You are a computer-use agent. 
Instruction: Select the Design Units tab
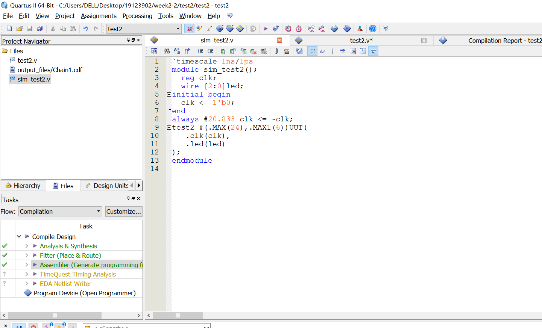(107, 186)
